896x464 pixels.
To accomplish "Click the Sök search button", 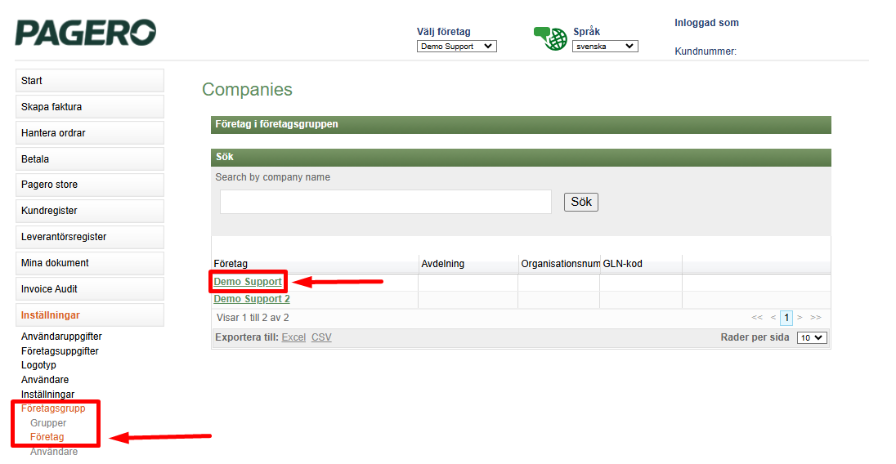I will pos(581,202).
